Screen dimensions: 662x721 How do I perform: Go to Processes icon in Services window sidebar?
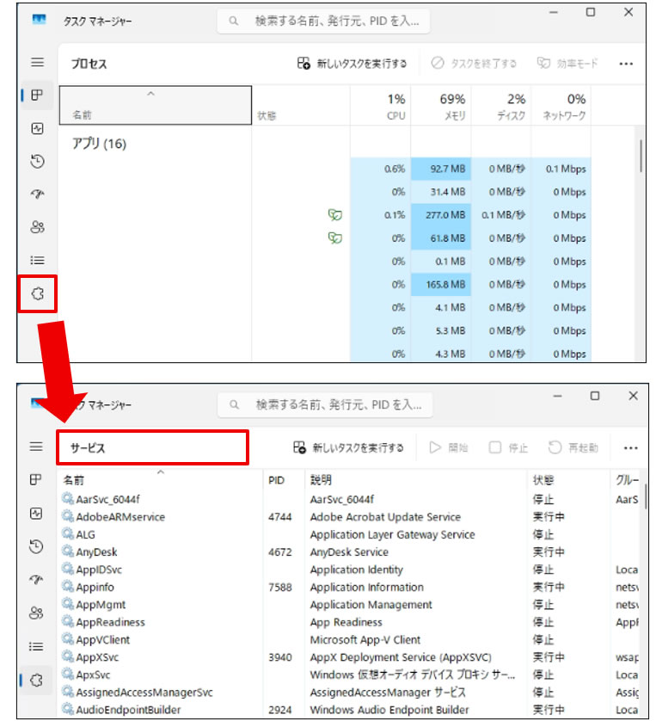(36, 480)
